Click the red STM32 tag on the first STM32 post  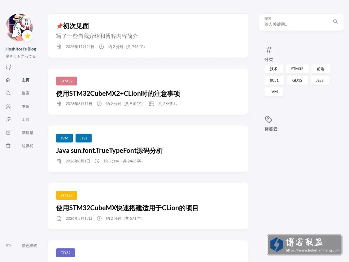[67, 81]
